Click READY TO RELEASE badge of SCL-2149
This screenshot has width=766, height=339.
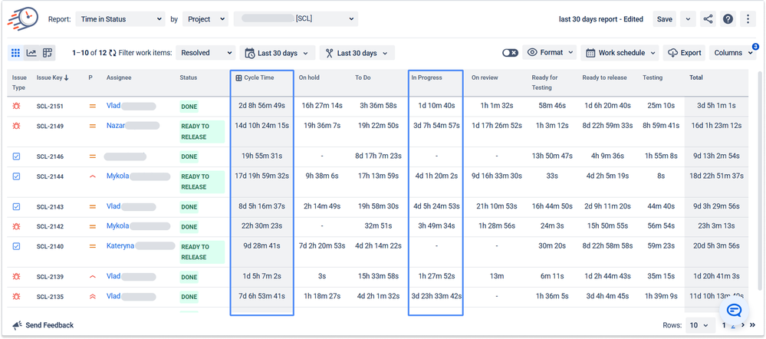pyautogui.click(x=202, y=131)
